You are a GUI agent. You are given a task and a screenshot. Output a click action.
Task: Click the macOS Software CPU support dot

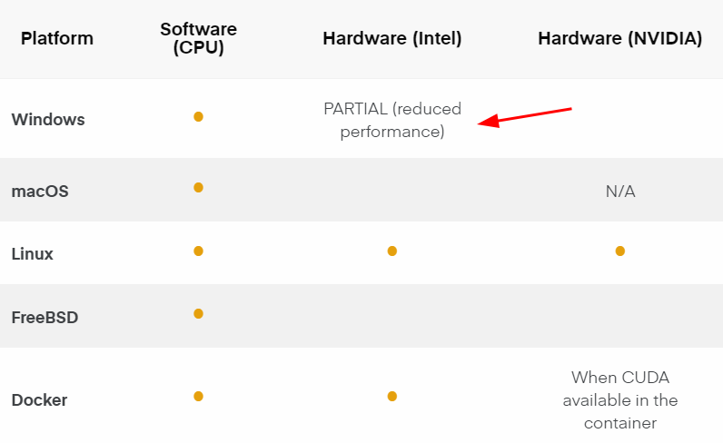198,188
